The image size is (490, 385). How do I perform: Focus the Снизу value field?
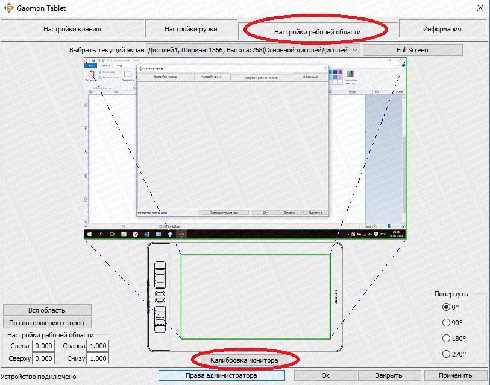coord(98,358)
